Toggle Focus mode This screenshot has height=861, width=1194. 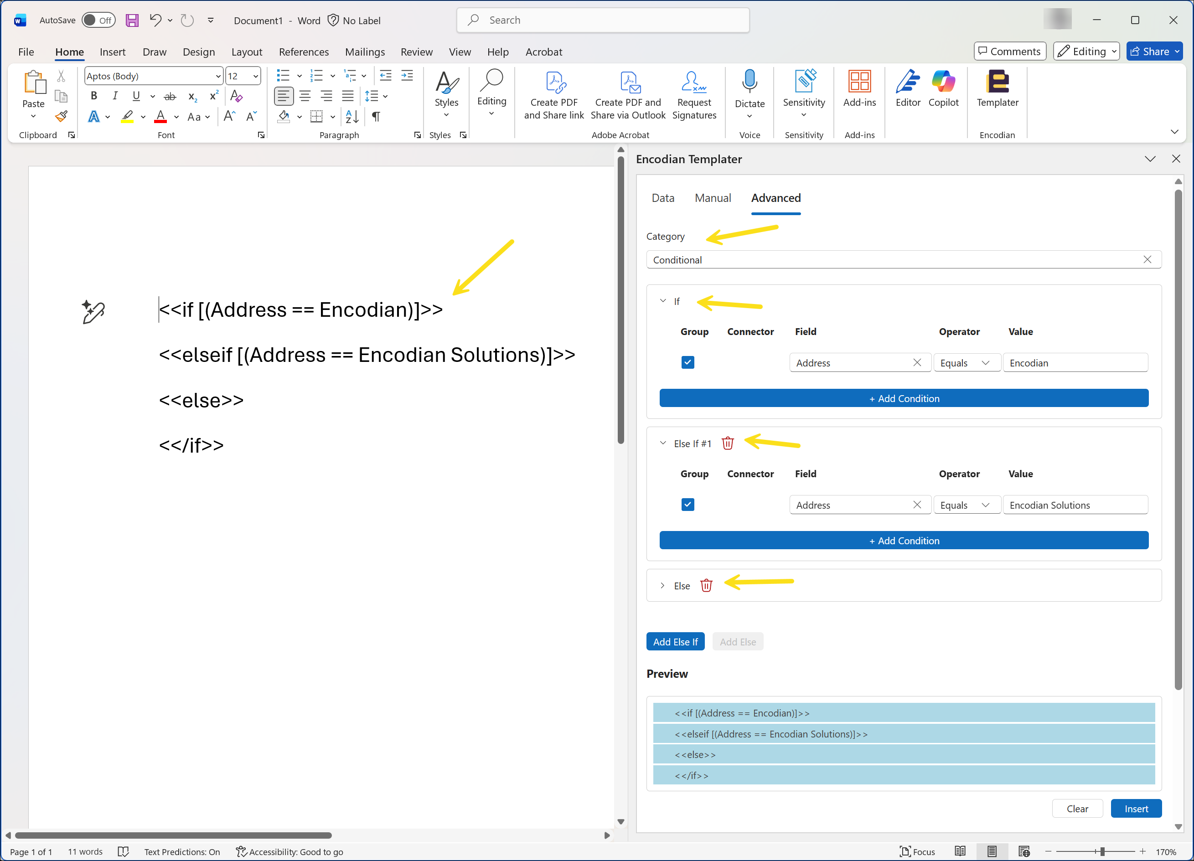coord(917,851)
